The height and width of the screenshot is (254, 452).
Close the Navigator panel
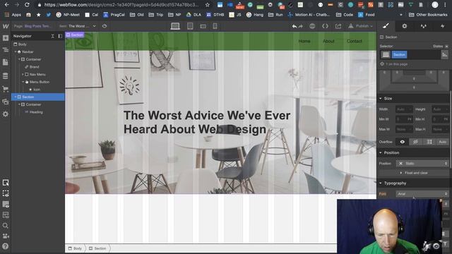coord(52,36)
